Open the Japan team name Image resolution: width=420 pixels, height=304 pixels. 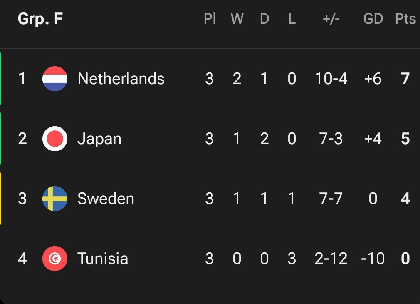tap(99, 139)
